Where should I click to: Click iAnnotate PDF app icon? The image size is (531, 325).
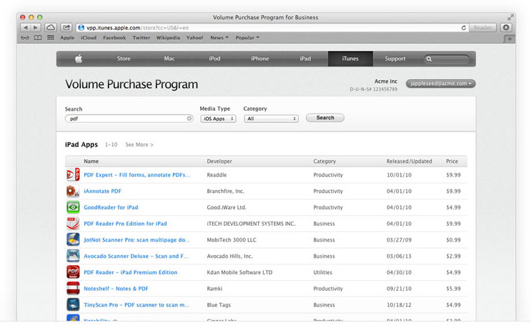[73, 191]
